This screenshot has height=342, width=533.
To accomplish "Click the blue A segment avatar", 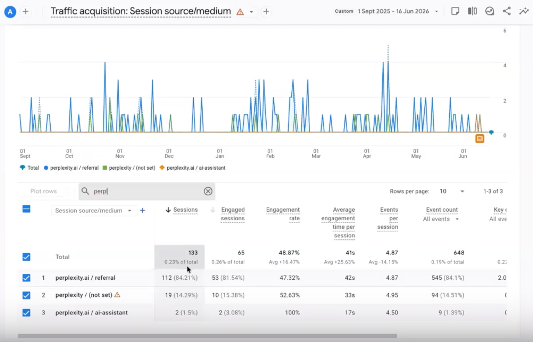I will point(10,12).
